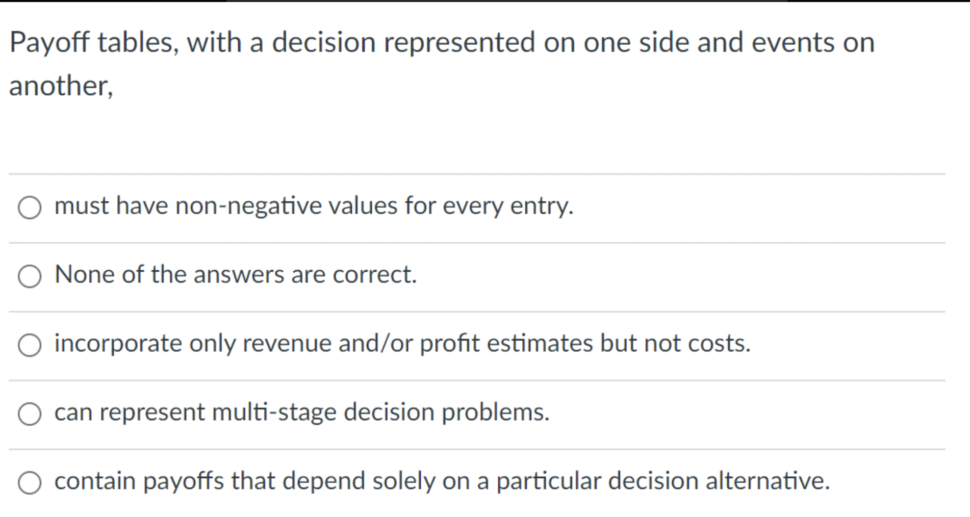Click the blank area below the question text
Viewport: 970px width, 517px height.
[459, 135]
